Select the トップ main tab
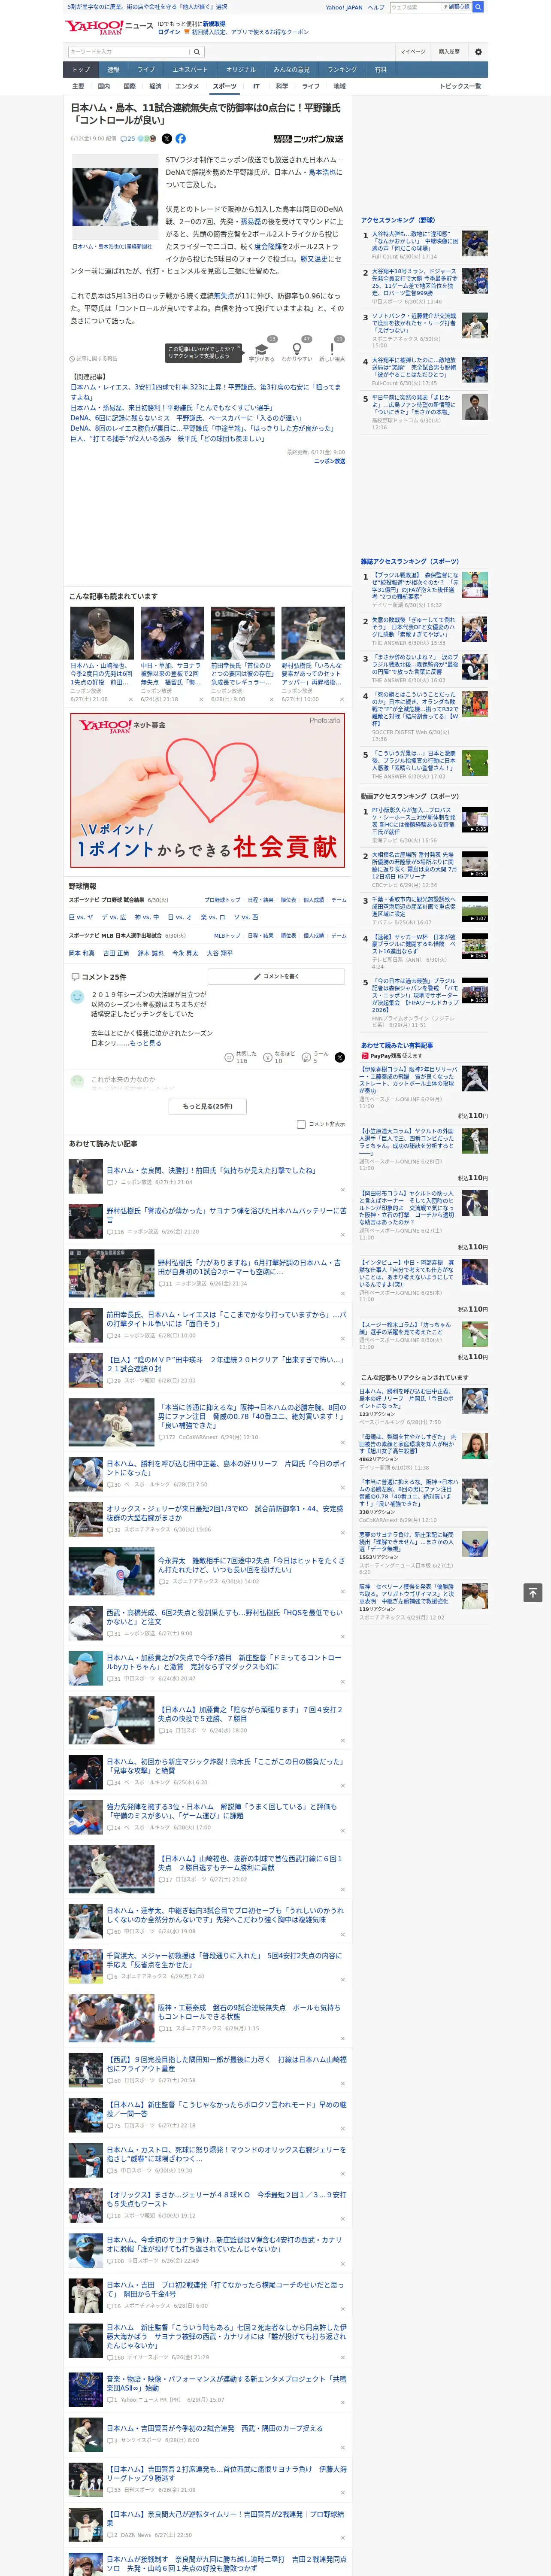 (x=81, y=70)
